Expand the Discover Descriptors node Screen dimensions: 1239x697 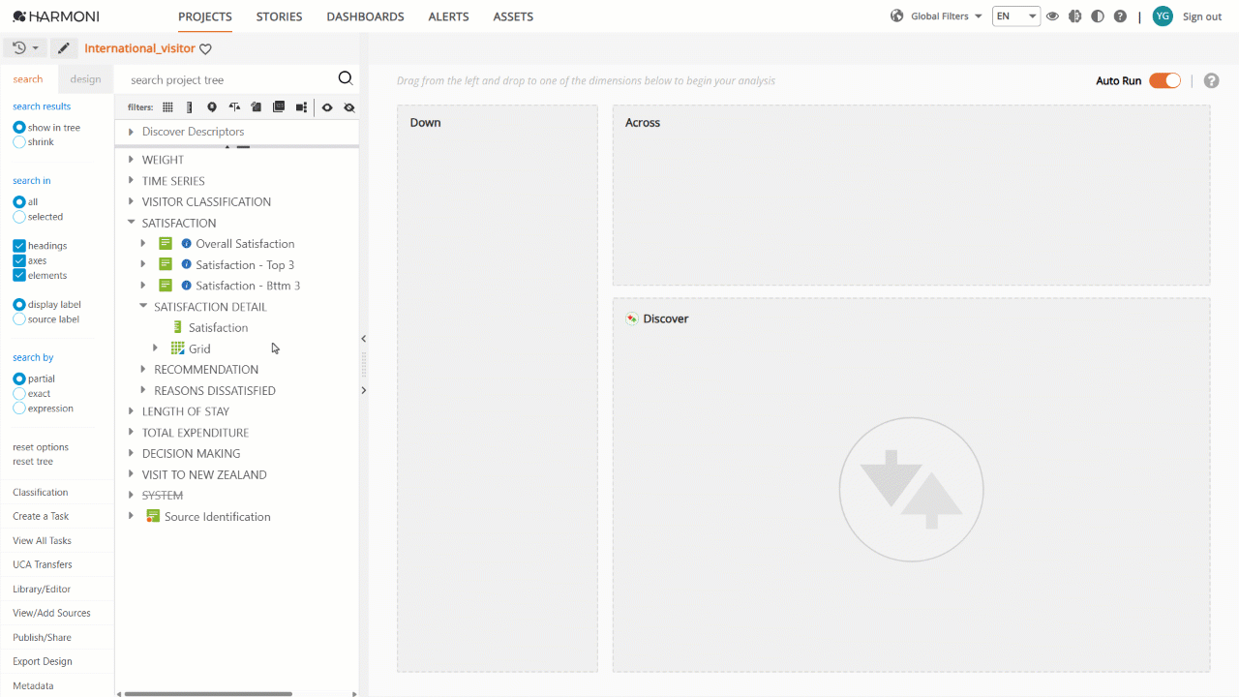coord(131,132)
